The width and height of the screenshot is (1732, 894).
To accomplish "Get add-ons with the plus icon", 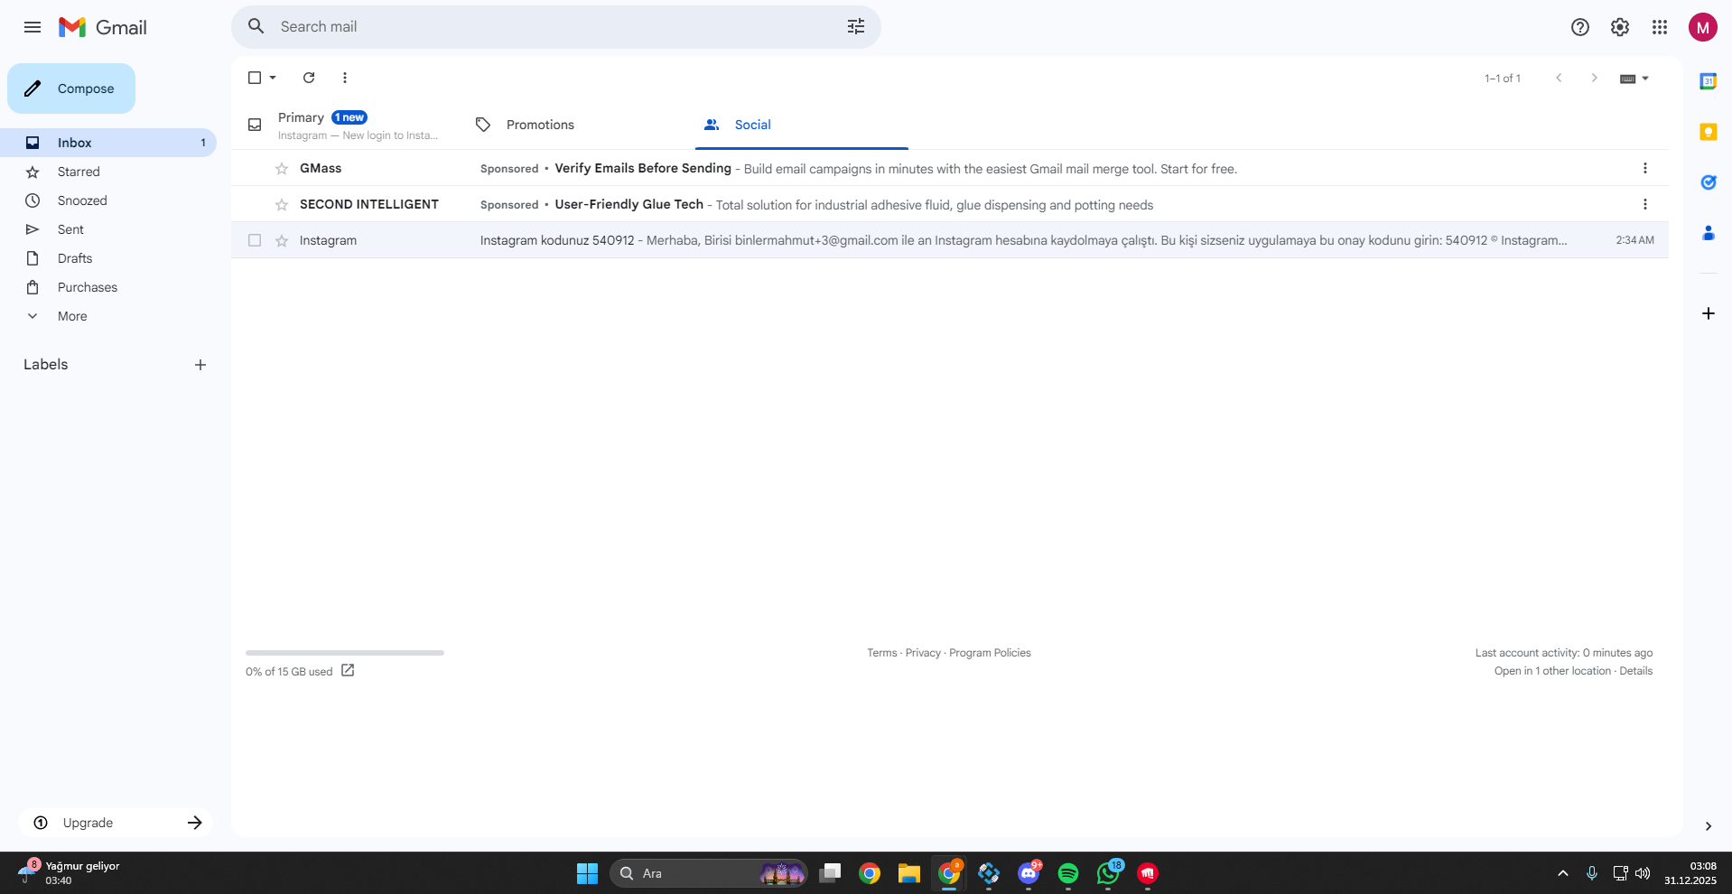I will click(x=1709, y=313).
